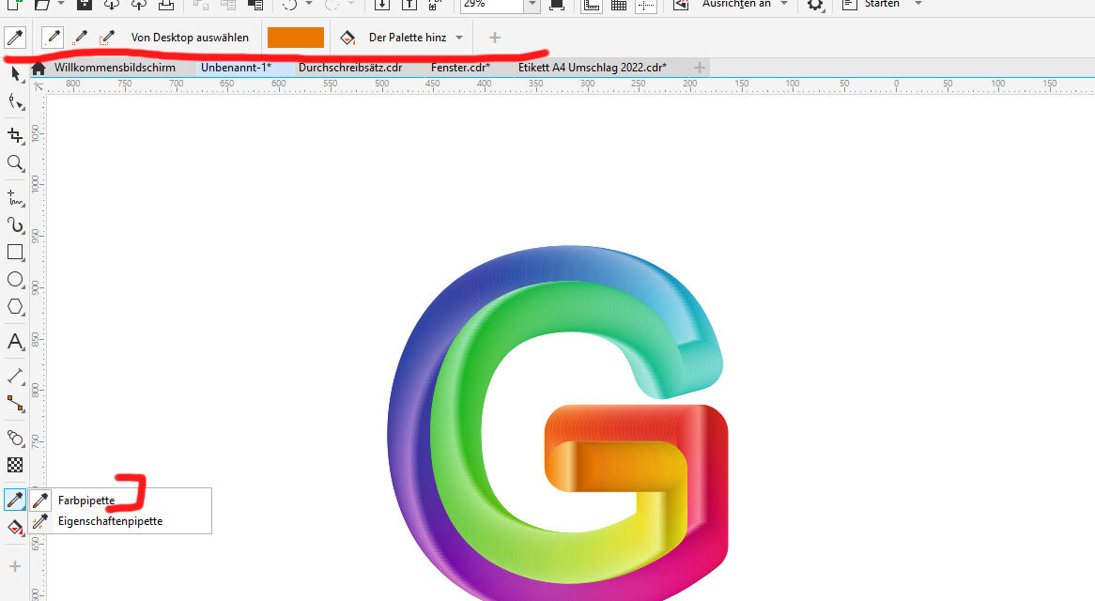Click the plus button after document tabs
The height and width of the screenshot is (601, 1095).
[x=699, y=68]
